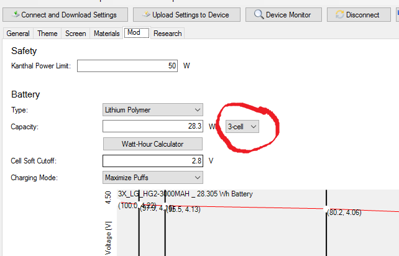Open the Theme tab
Image resolution: width=399 pixels, height=256 pixels.
click(x=47, y=34)
